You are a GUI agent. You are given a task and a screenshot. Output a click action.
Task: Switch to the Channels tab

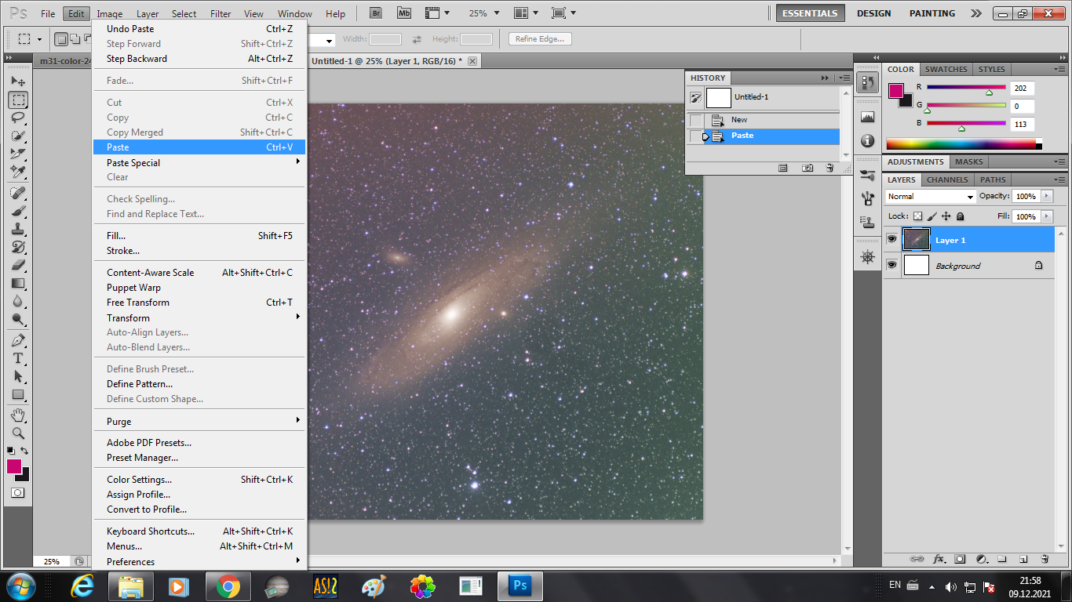click(x=947, y=180)
